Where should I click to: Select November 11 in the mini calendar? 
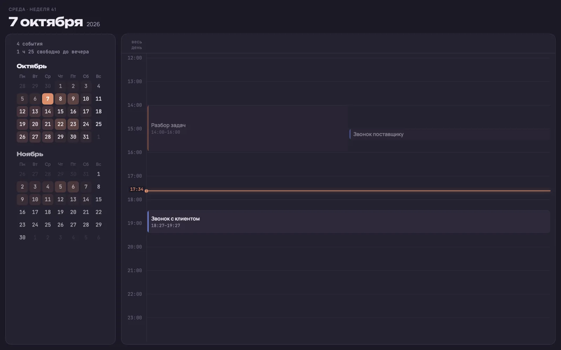point(48,199)
